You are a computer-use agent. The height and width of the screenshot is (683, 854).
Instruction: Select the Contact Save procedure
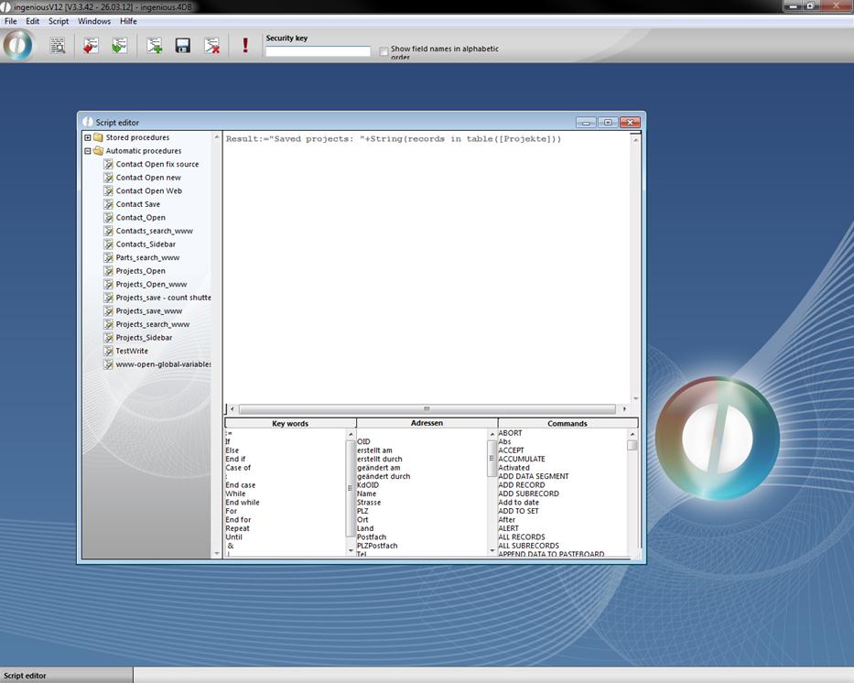click(x=137, y=204)
